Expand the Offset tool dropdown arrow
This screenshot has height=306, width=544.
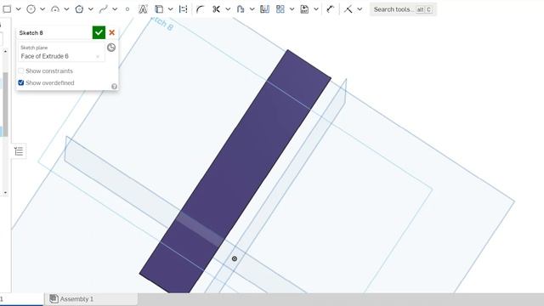pyautogui.click(x=252, y=9)
